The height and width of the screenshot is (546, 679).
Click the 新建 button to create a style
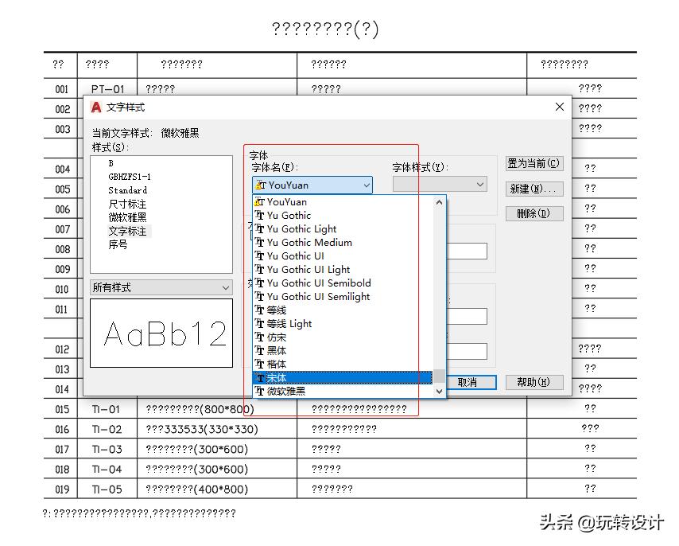(533, 189)
